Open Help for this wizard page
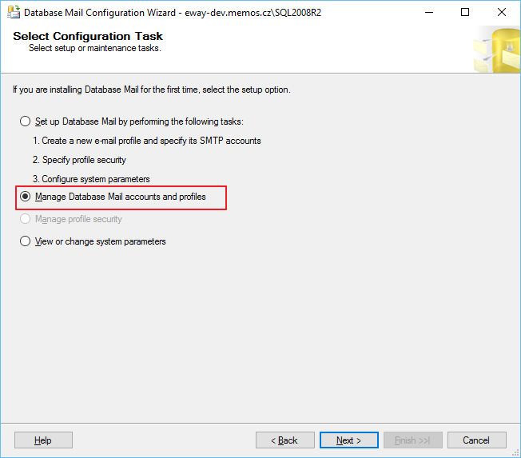 pyautogui.click(x=43, y=440)
